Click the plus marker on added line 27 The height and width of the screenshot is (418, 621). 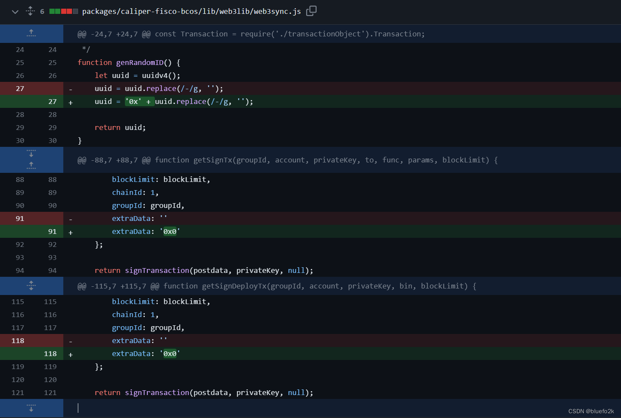(x=71, y=102)
